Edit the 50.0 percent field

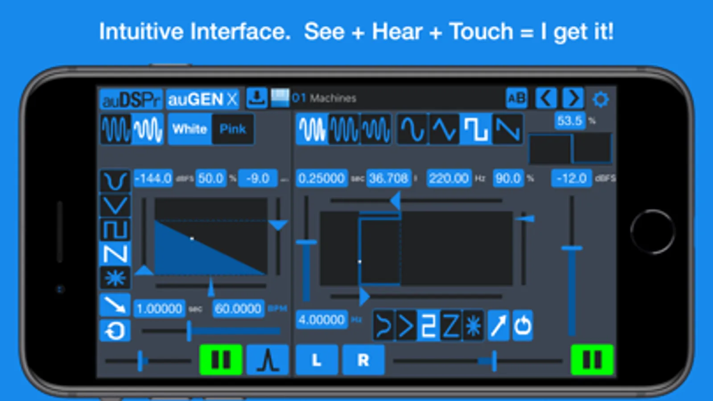tap(211, 178)
